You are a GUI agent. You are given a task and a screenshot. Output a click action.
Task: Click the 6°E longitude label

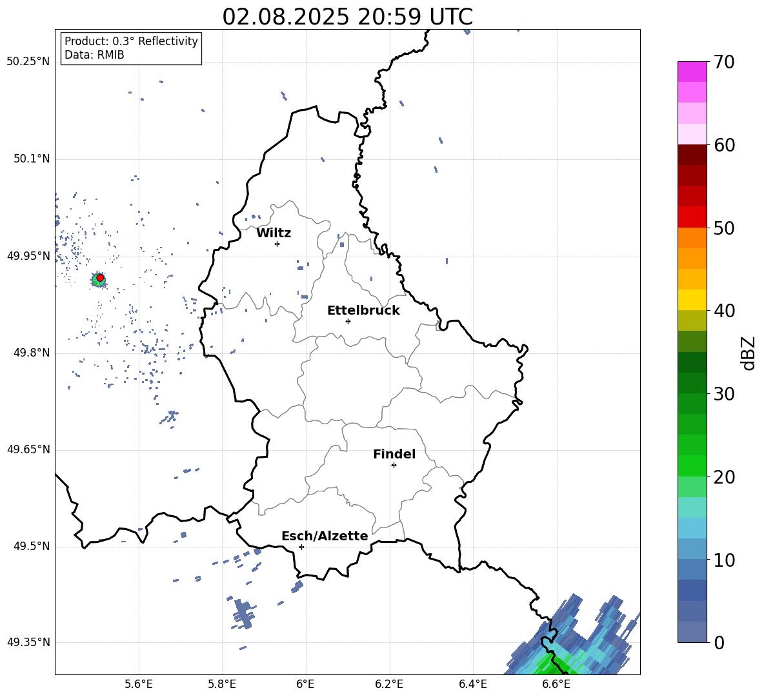pyautogui.click(x=305, y=684)
